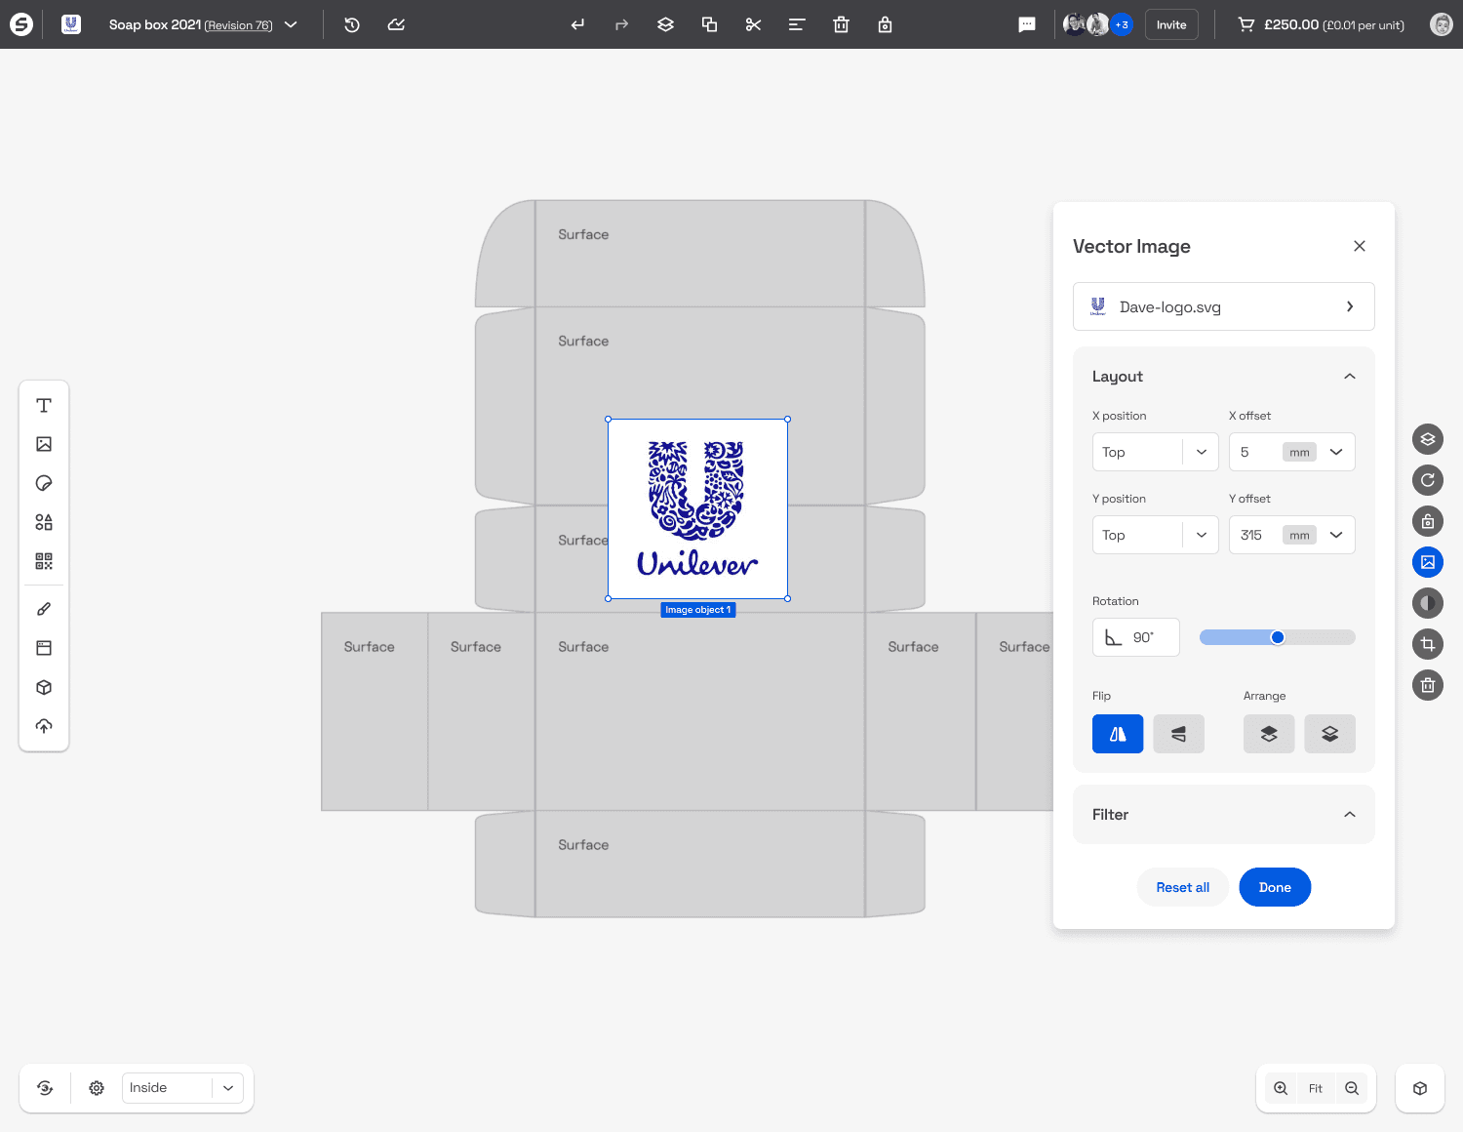Collapse the Filter section
This screenshot has height=1132, width=1463.
(x=1350, y=815)
